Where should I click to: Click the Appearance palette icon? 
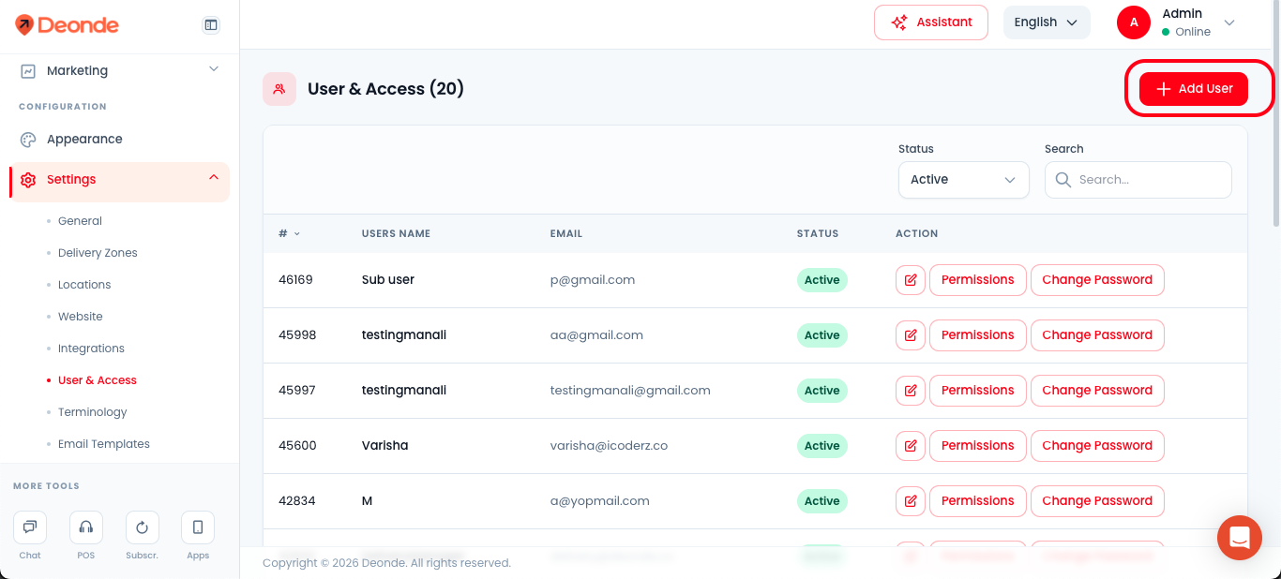pos(28,139)
